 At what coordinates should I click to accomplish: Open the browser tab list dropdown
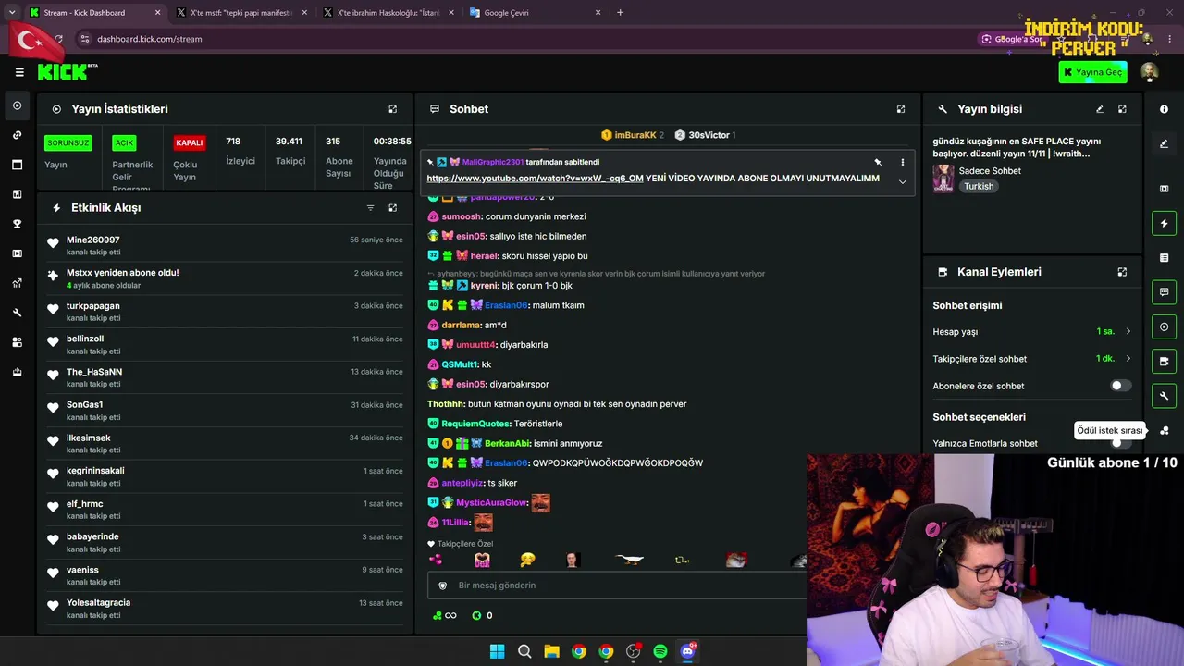coord(11,13)
